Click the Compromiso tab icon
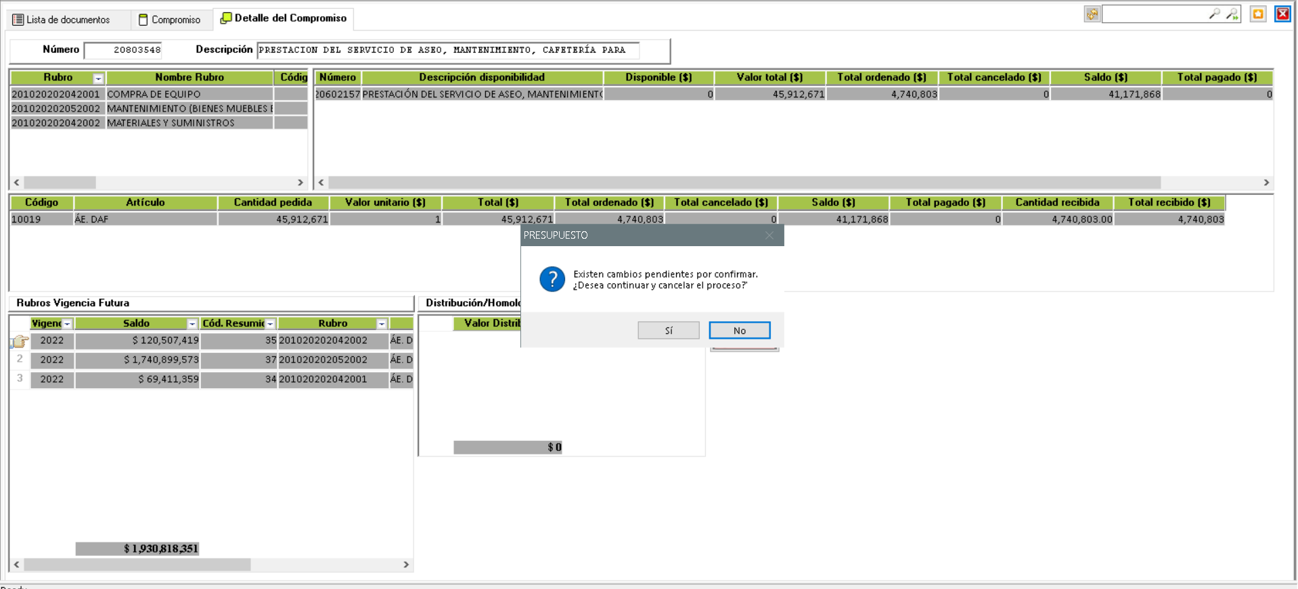Viewport: 1298px width, 589px height. pyautogui.click(x=143, y=20)
